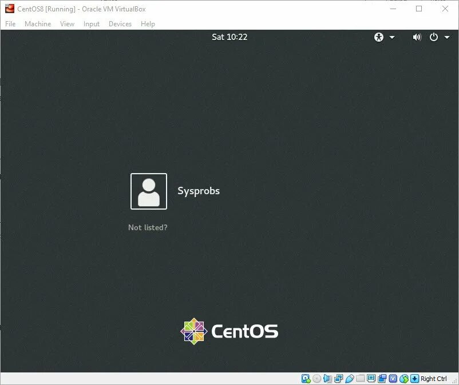Open the USB devices status icon
The width and height of the screenshot is (459, 385).
coord(350,379)
